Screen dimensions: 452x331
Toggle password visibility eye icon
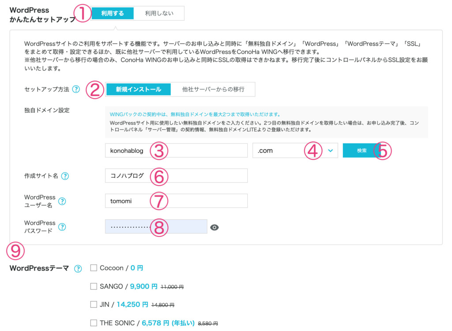tap(214, 227)
